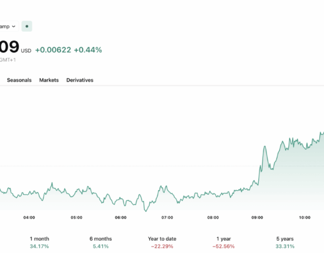This screenshot has width=324, height=253.
Task: Click the price spike peak after 09:00
Action: 265,146
